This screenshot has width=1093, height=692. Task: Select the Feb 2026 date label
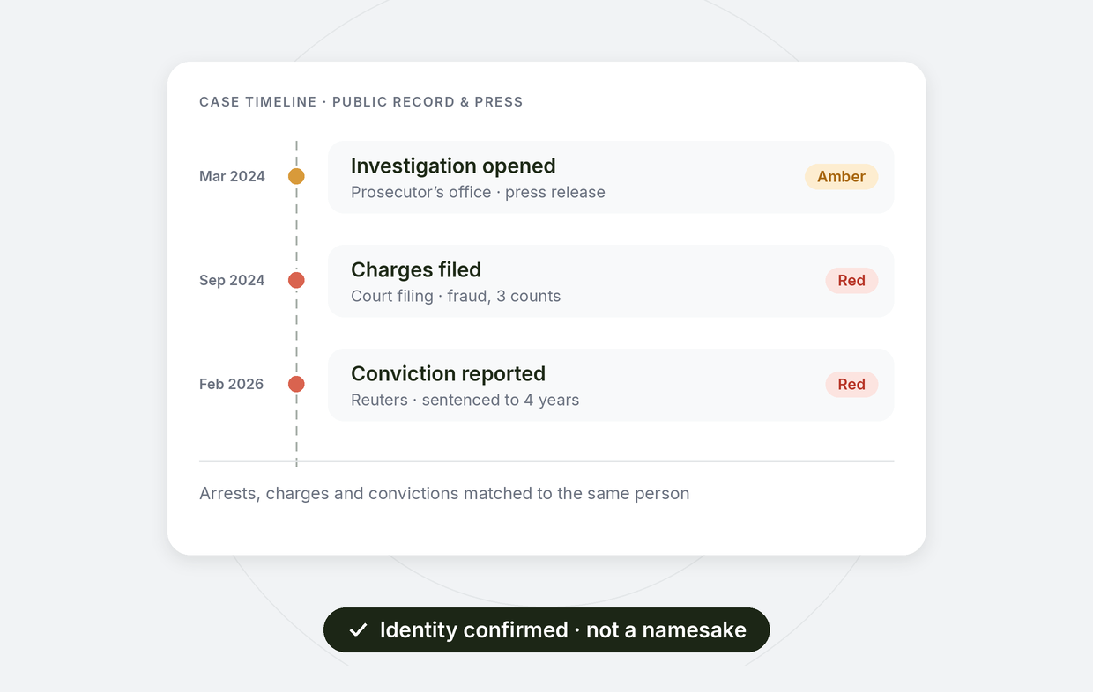231,384
